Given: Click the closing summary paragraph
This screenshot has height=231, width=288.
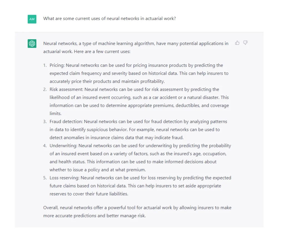Looking at the screenshot, I should pyautogui.click(x=137, y=212).
